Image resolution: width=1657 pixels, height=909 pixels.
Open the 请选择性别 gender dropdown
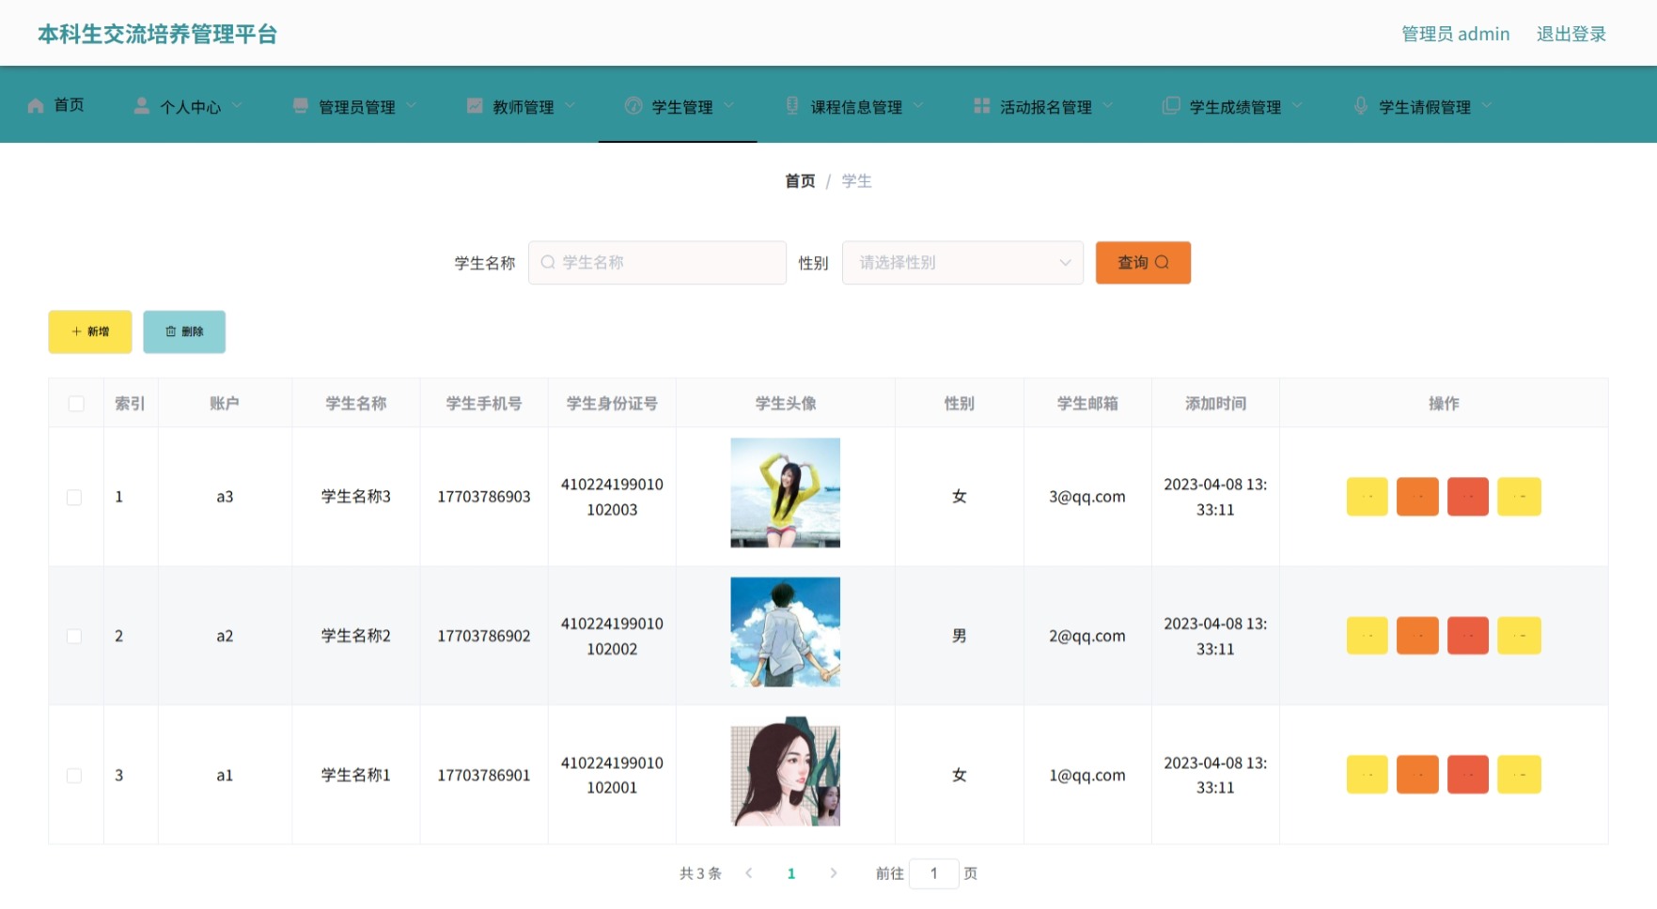962,262
